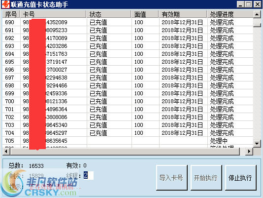Image resolution: width=263 pixels, height=198 pixels.
Task: Click card number ending 9294466
Action: (45, 85)
